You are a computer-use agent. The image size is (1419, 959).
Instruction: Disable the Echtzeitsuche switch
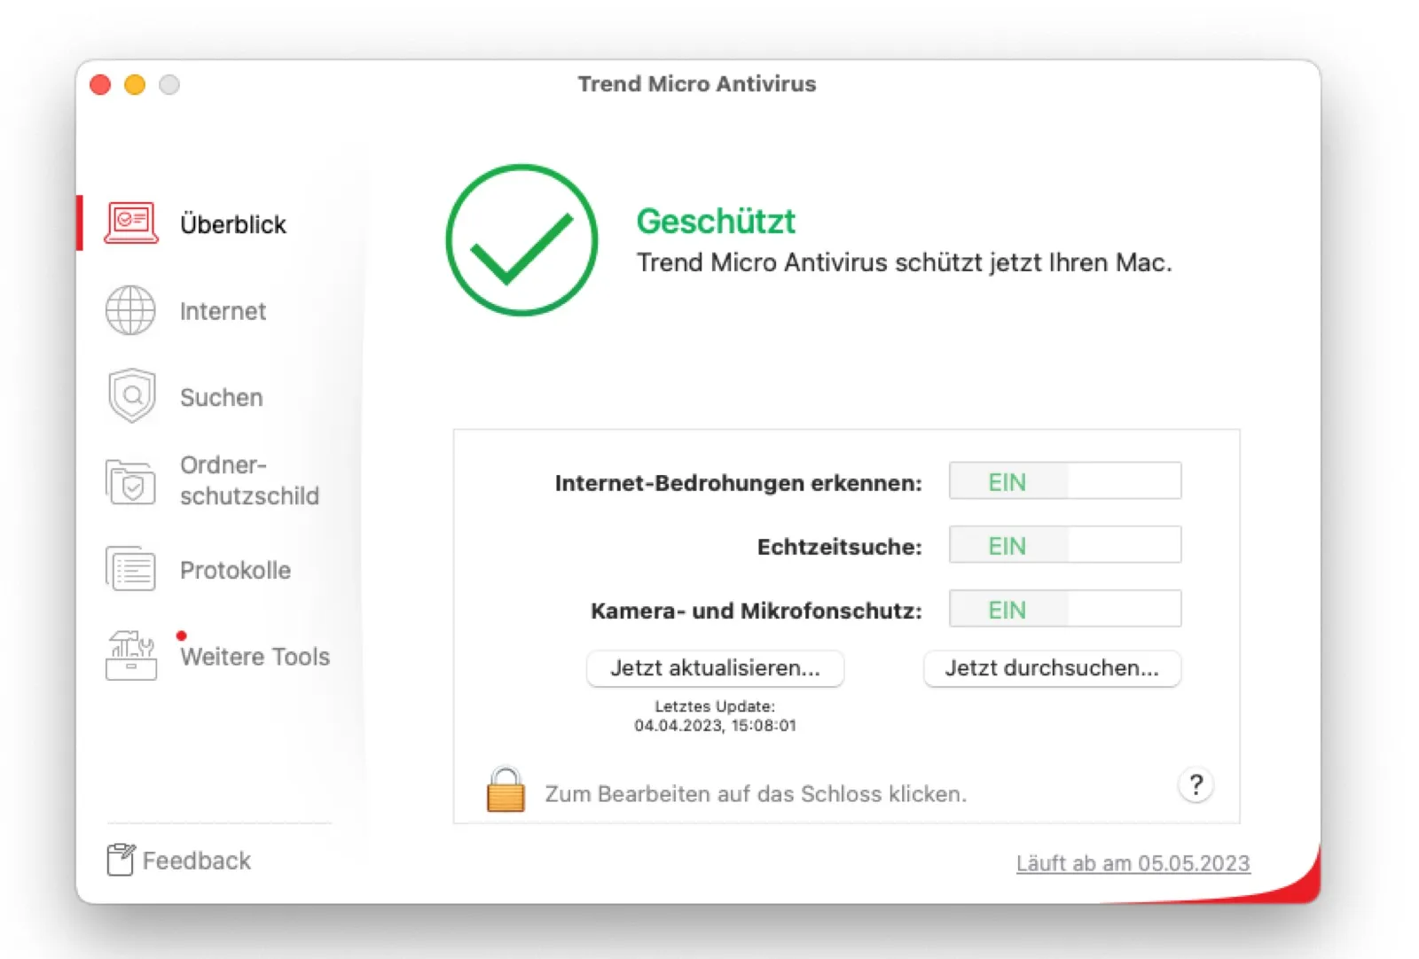[1063, 545]
